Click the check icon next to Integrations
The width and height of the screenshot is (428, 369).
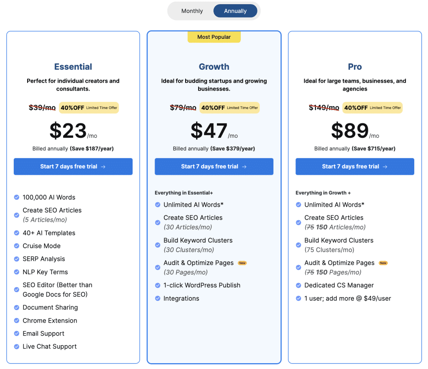point(158,298)
